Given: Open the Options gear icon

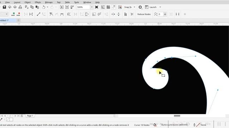Looking at the screenshot, I should [140, 7].
